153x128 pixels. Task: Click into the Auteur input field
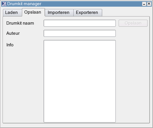(80, 33)
